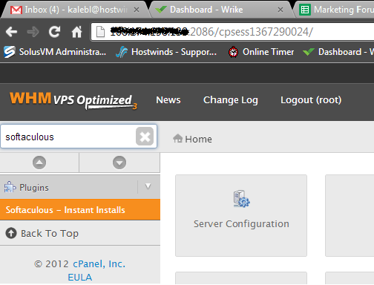The image size is (374, 285).
Task: Open the Server Configuration tile
Action: 241,215
